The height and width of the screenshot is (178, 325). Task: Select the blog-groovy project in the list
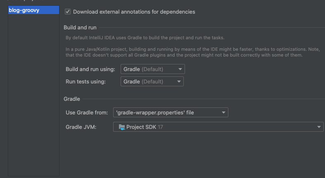[x=33, y=10]
